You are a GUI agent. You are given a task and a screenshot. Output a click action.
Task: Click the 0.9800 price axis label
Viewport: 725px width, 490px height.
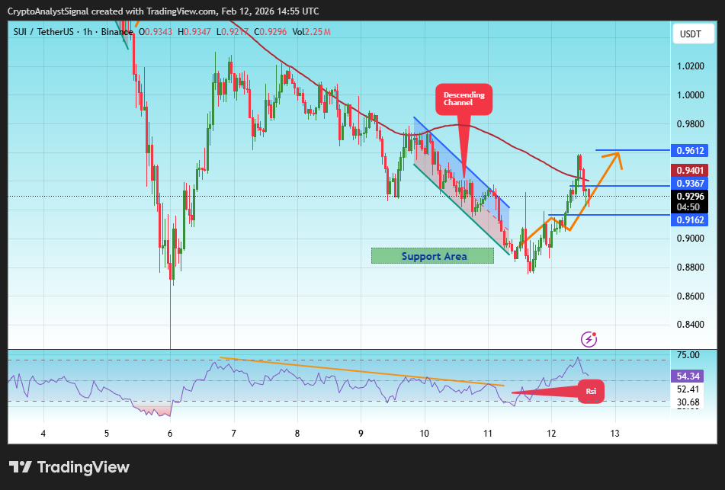(691, 124)
